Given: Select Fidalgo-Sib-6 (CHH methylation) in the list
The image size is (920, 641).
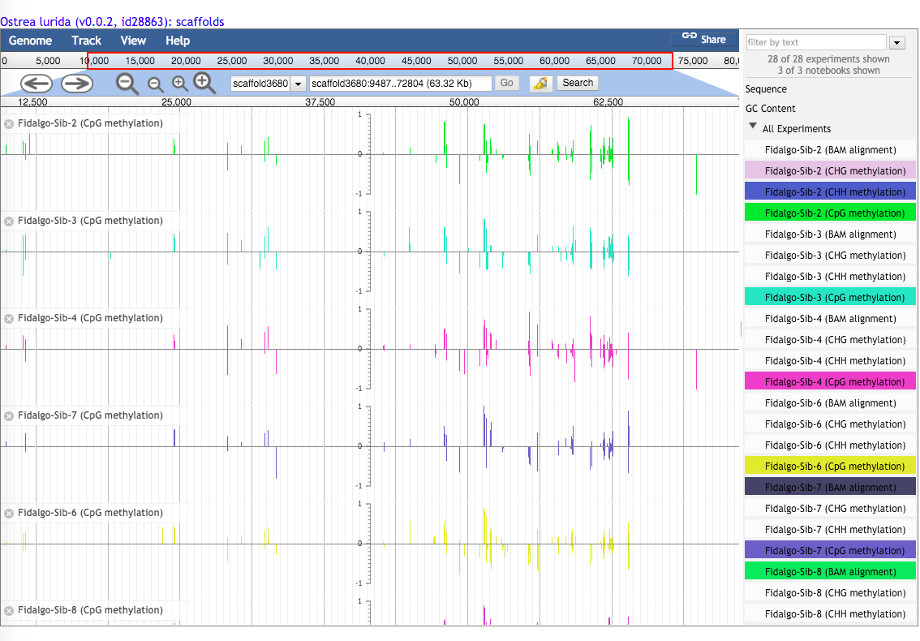Looking at the screenshot, I should pos(830,445).
